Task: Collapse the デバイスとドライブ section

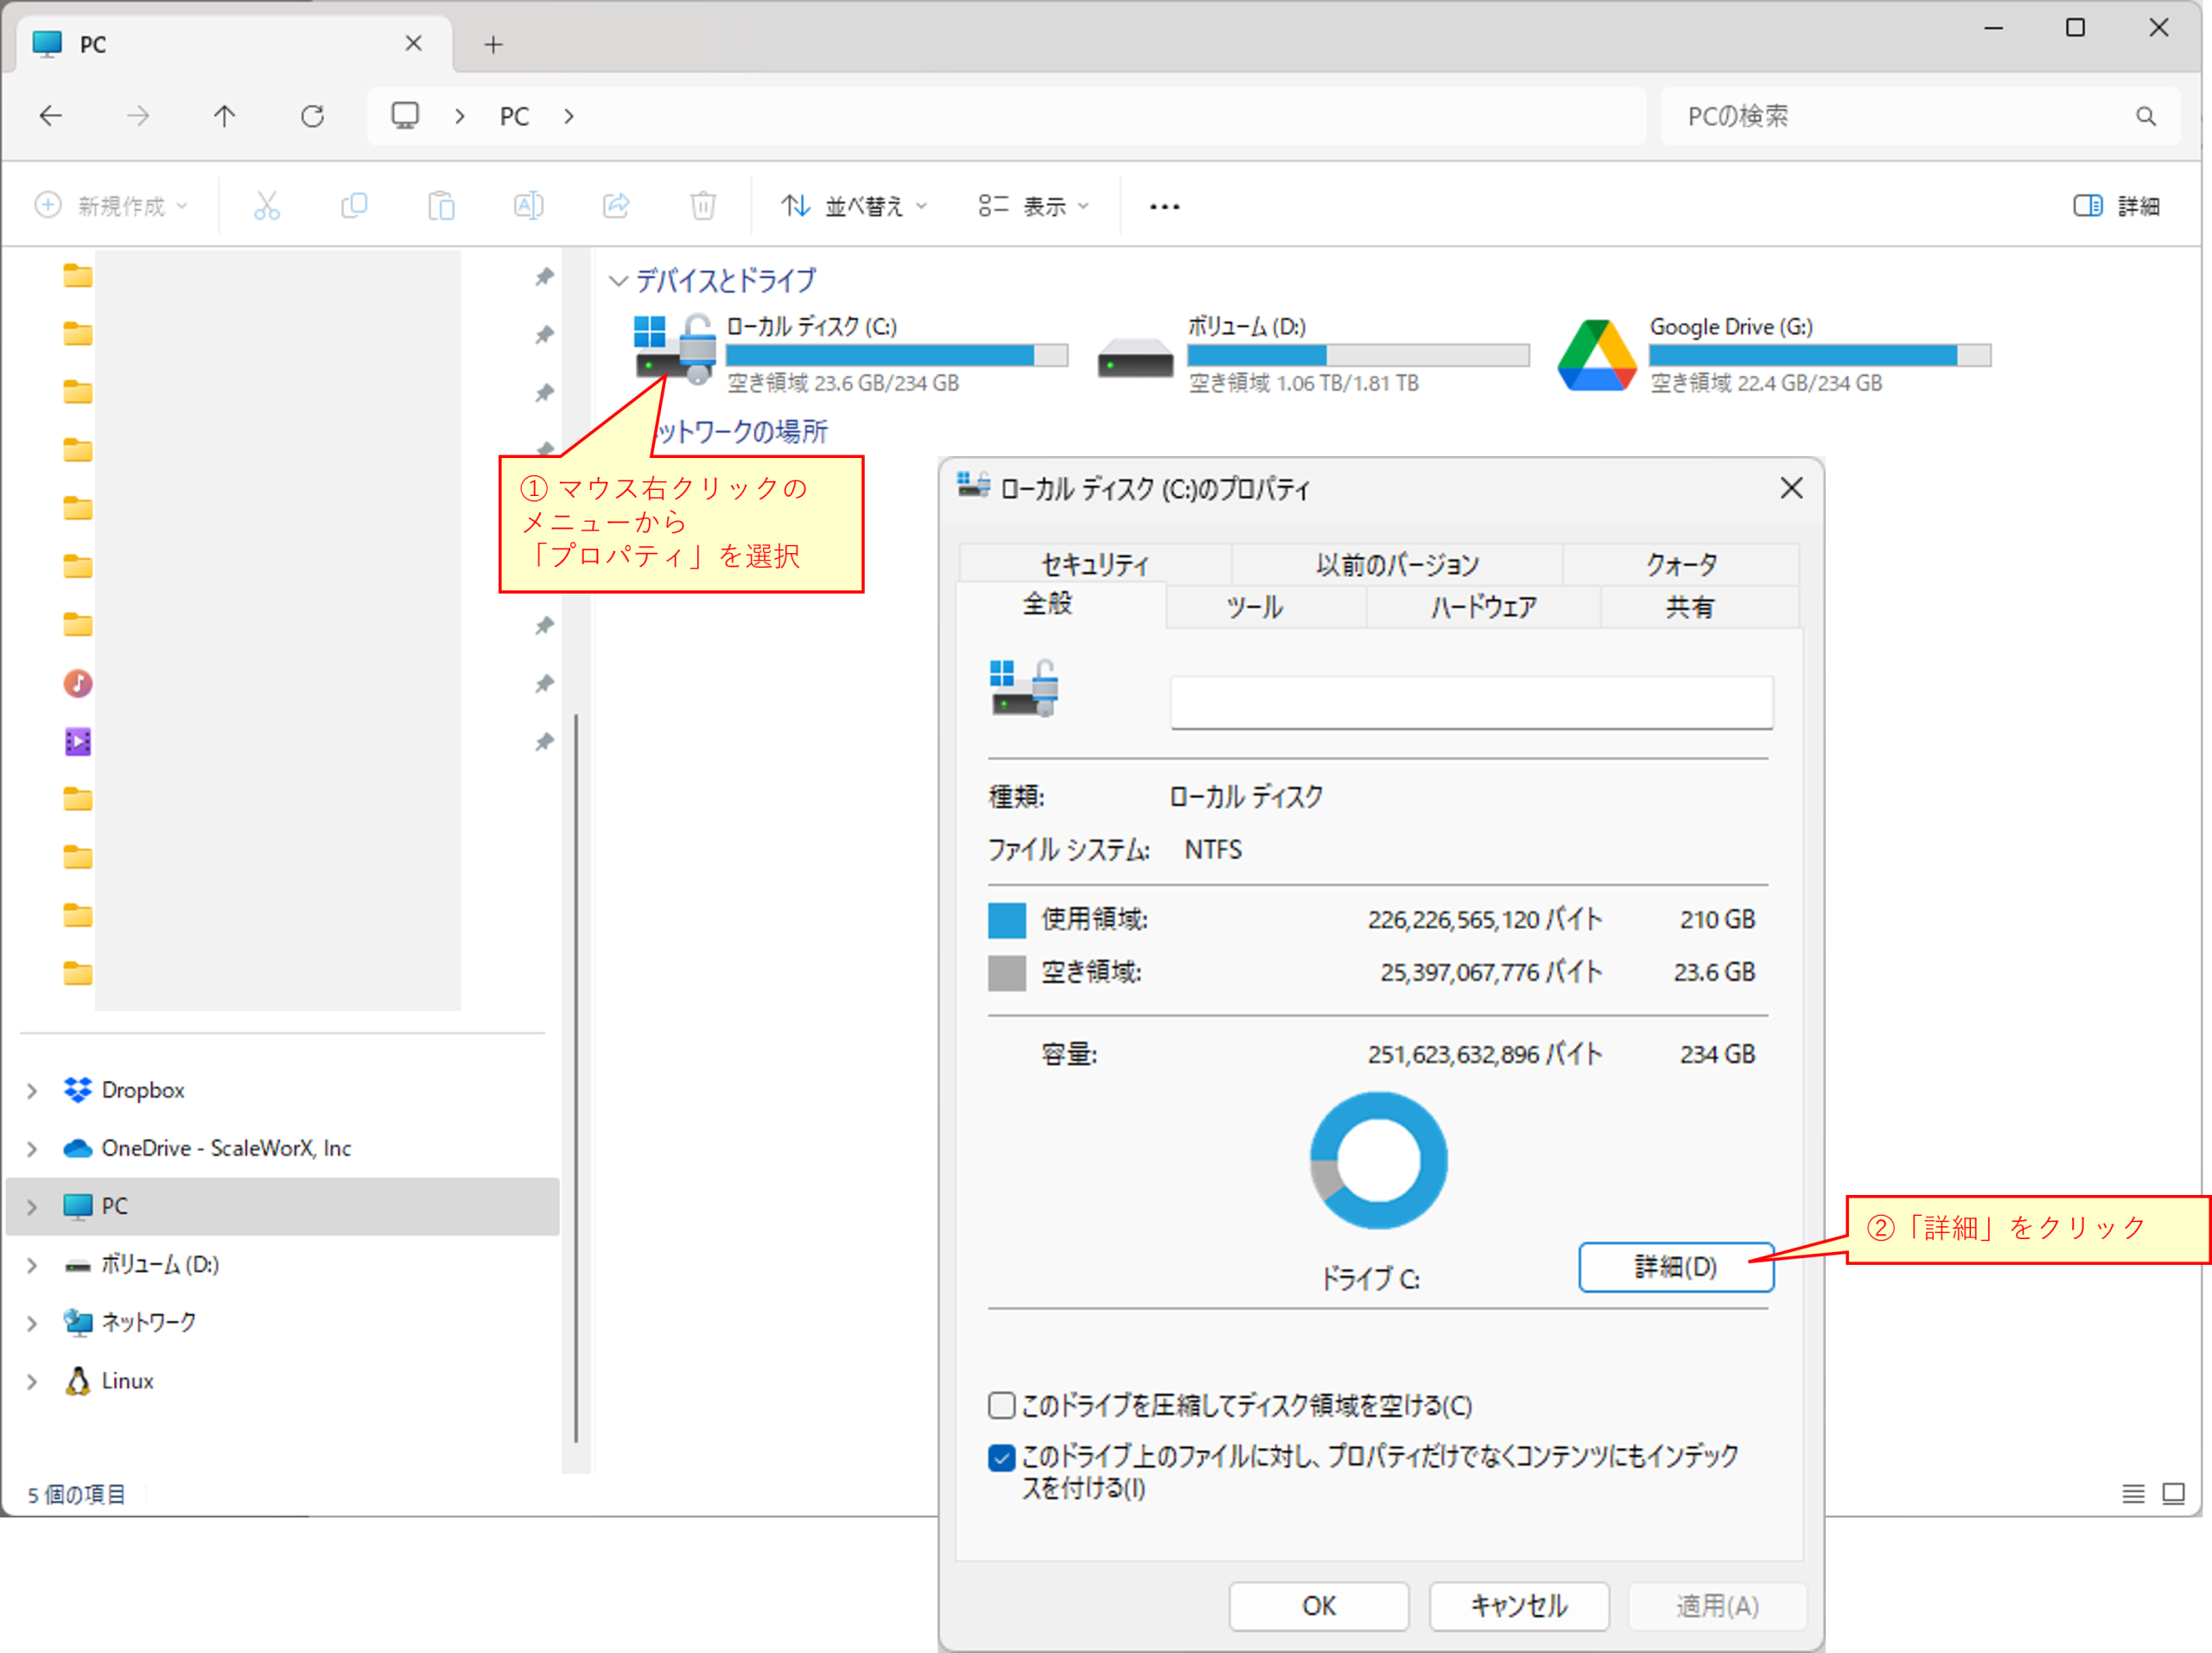Action: 619,281
